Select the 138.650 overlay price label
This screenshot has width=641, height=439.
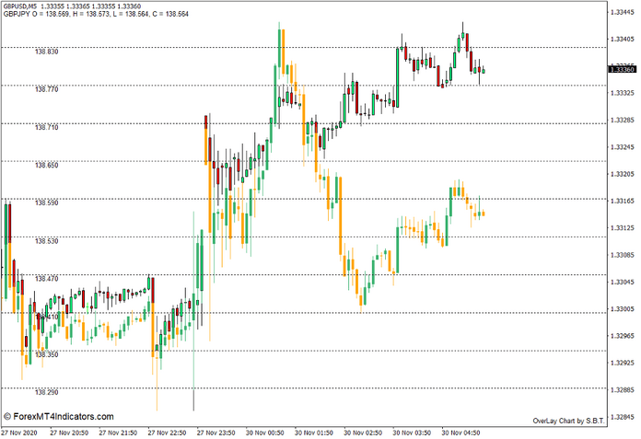pos(46,166)
